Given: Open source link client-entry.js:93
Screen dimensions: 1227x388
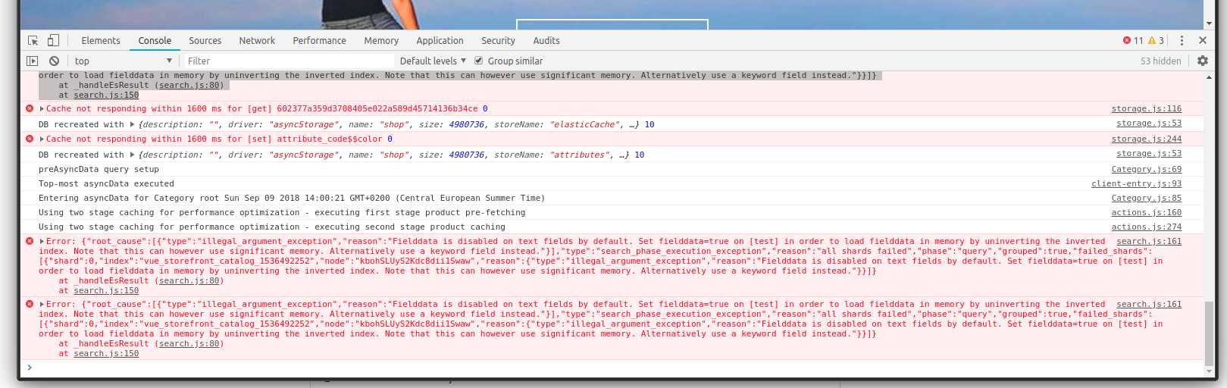Looking at the screenshot, I should click(1136, 183).
